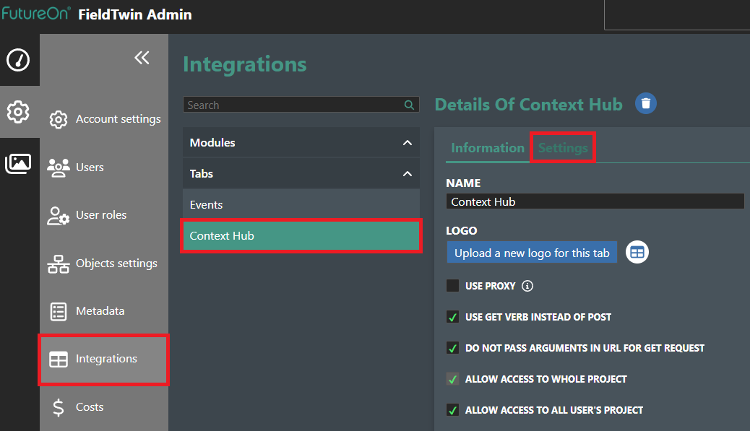Click the Metadata list icon
Image resolution: width=750 pixels, height=431 pixels.
coord(59,312)
